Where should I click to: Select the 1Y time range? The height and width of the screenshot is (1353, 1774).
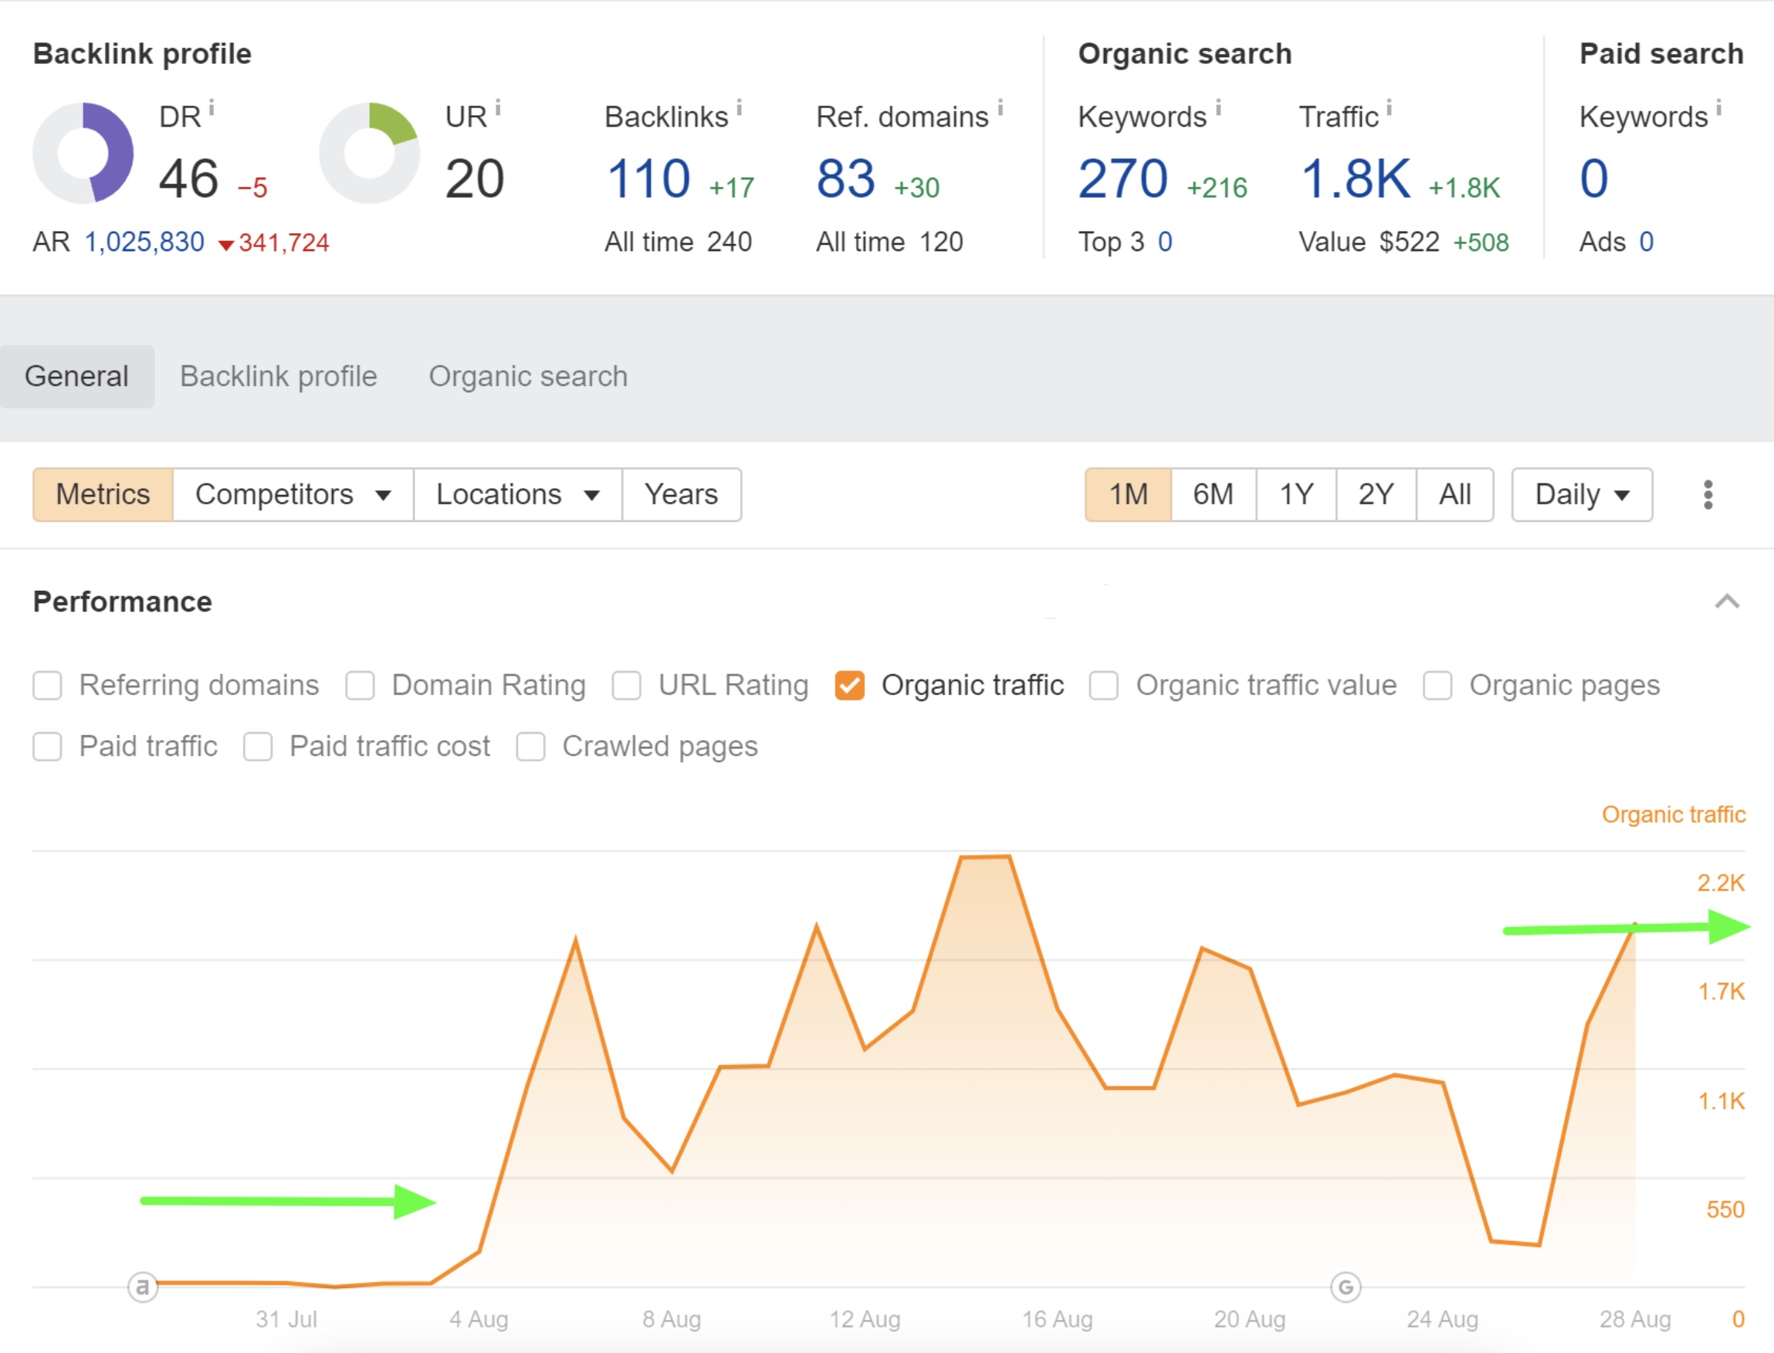1296,494
